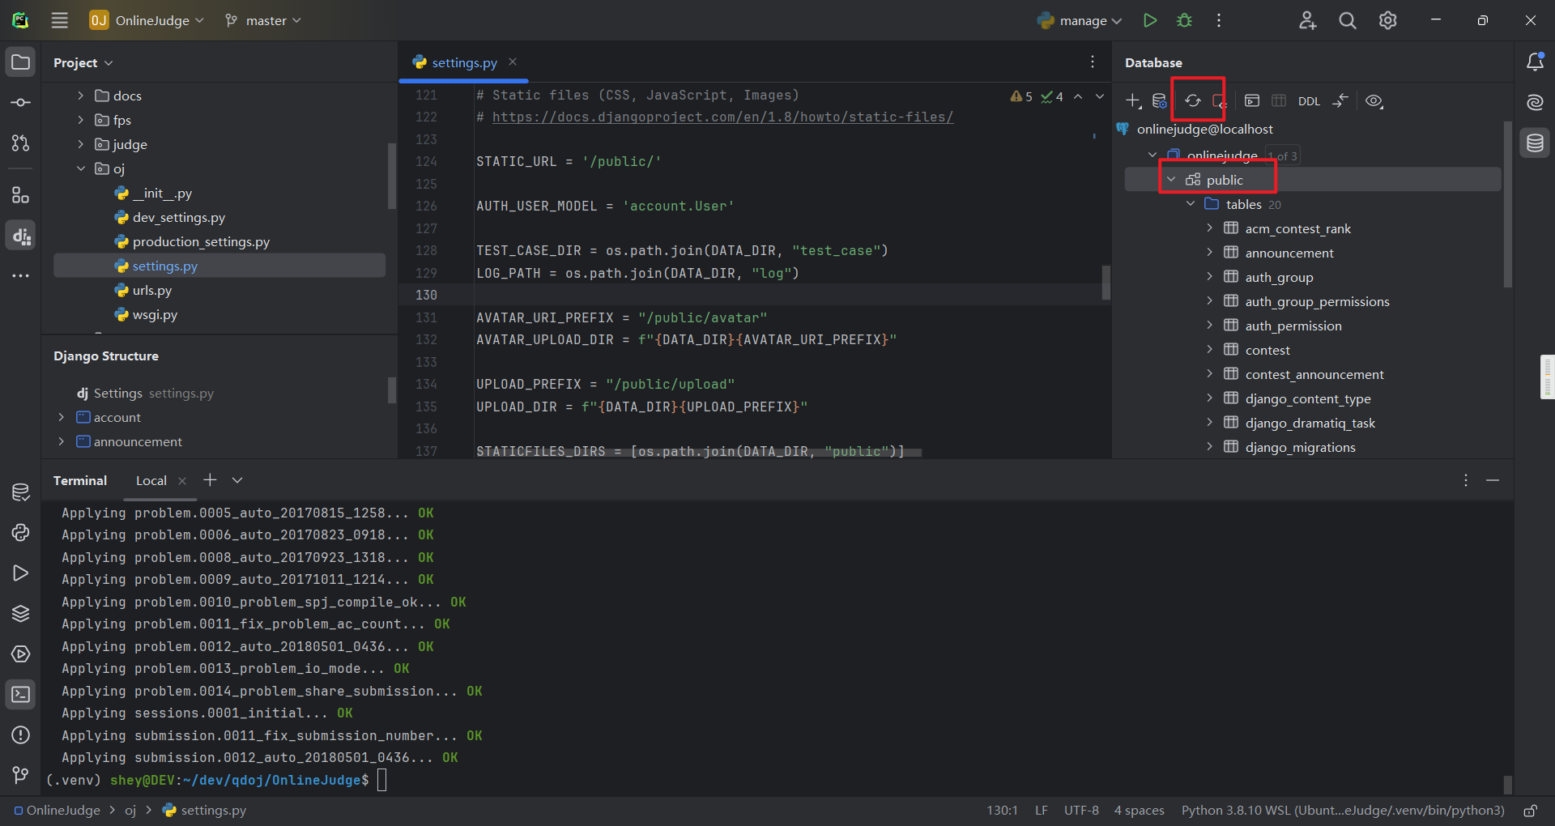The height and width of the screenshot is (826, 1555).
Task: Go to next highlighted error arrow
Action: tap(1100, 96)
